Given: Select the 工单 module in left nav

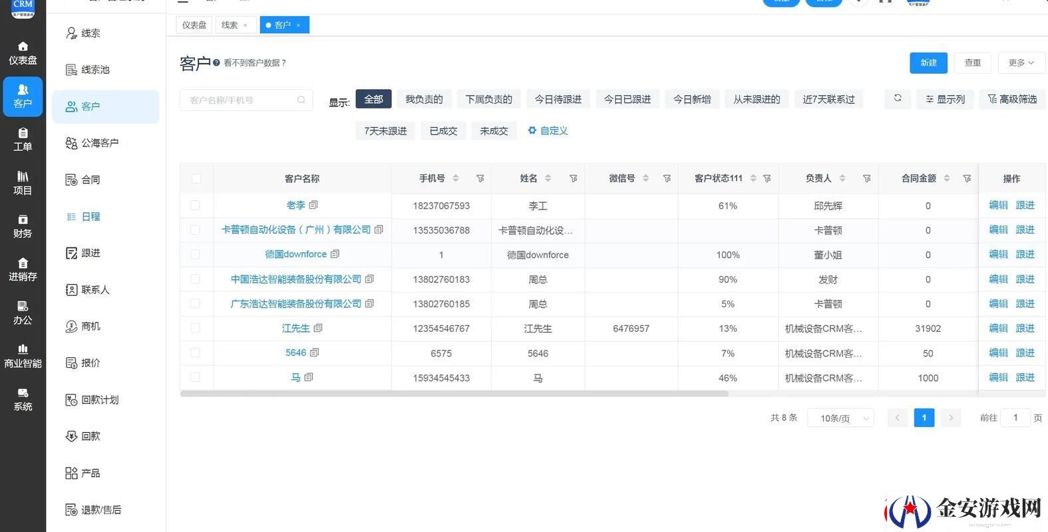Looking at the screenshot, I should [23, 140].
